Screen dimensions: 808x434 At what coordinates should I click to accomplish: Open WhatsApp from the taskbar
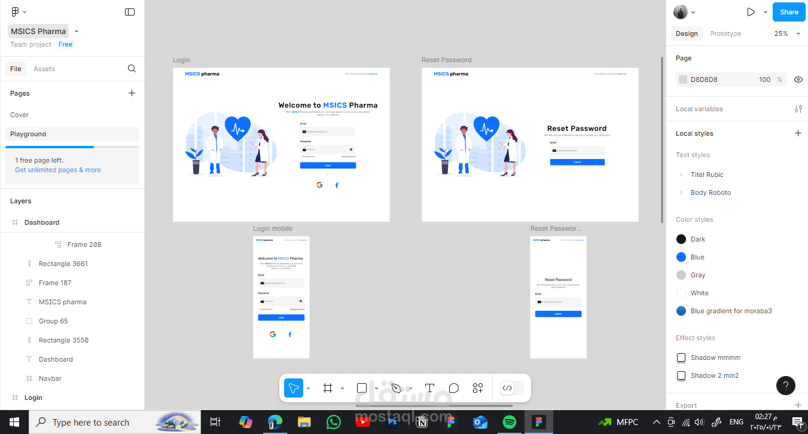[x=334, y=422]
